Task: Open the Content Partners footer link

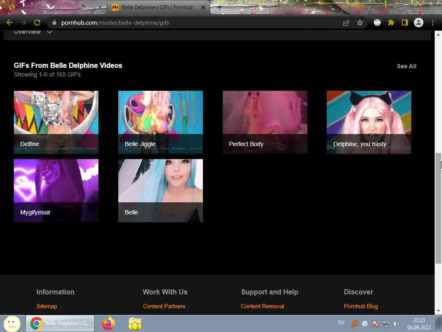Action: click(x=164, y=306)
